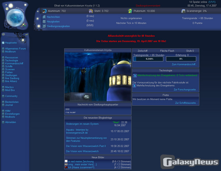This screenshot has height=171, width=221.
Task: Log out using the Abmelden link
Action: [x=10, y=122]
